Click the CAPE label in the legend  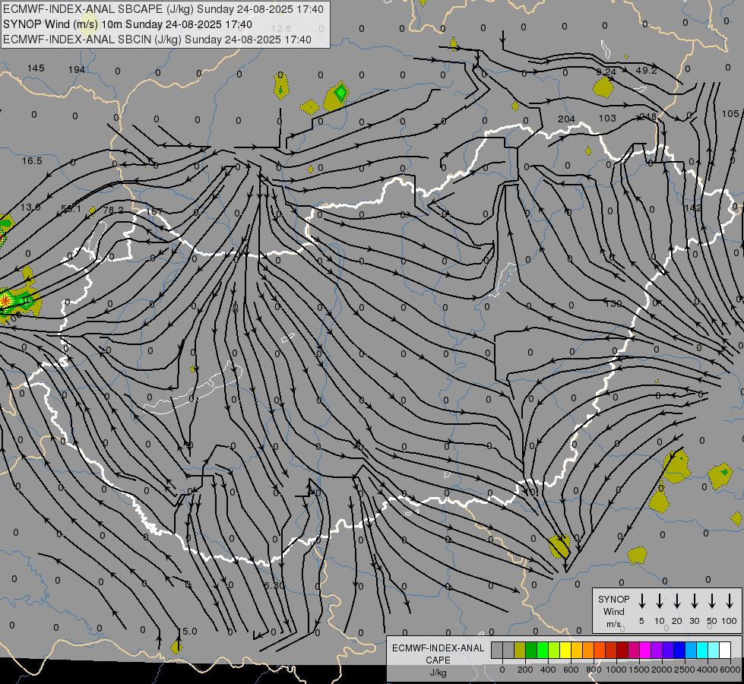pos(438,660)
